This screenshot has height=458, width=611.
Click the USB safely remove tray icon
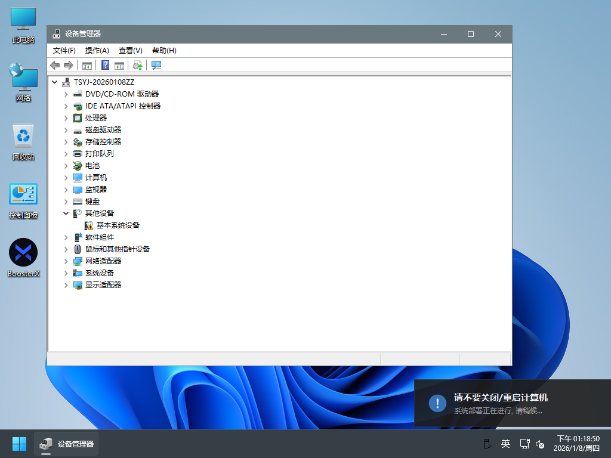(486, 444)
